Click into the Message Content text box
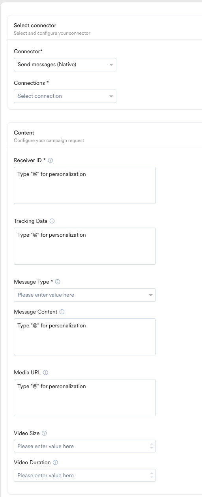The width and height of the screenshot is (202, 497). point(85,337)
